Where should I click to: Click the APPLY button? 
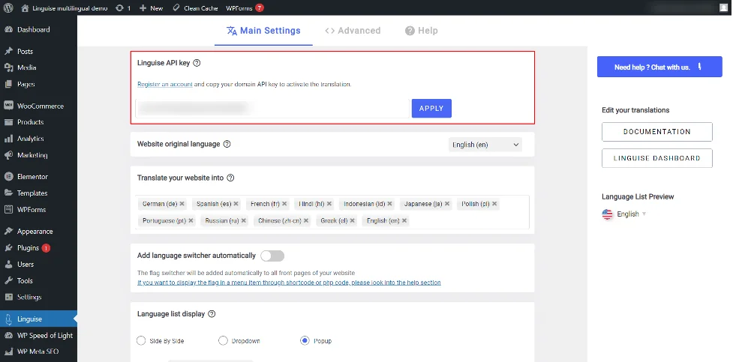point(431,109)
